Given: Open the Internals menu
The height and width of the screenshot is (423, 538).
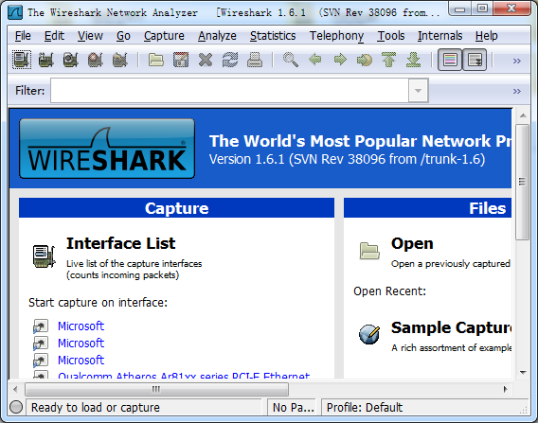Looking at the screenshot, I should click(x=439, y=36).
